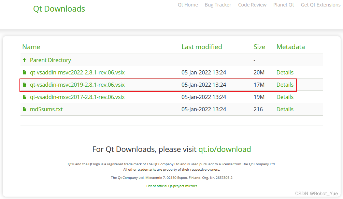The height and width of the screenshot is (199, 343).
Task: Go to Code Review nav link
Action: point(252,5)
